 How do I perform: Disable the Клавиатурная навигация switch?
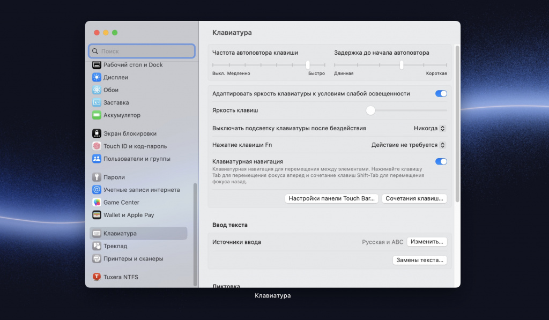(x=441, y=161)
